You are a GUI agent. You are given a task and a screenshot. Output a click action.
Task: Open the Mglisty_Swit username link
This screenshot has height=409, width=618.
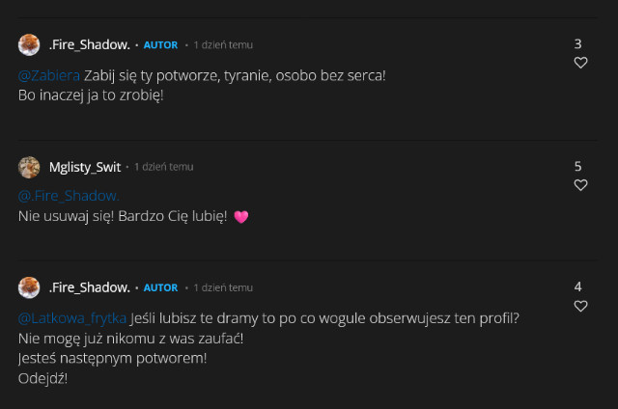(x=85, y=166)
